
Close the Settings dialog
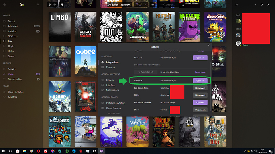tap(208, 45)
